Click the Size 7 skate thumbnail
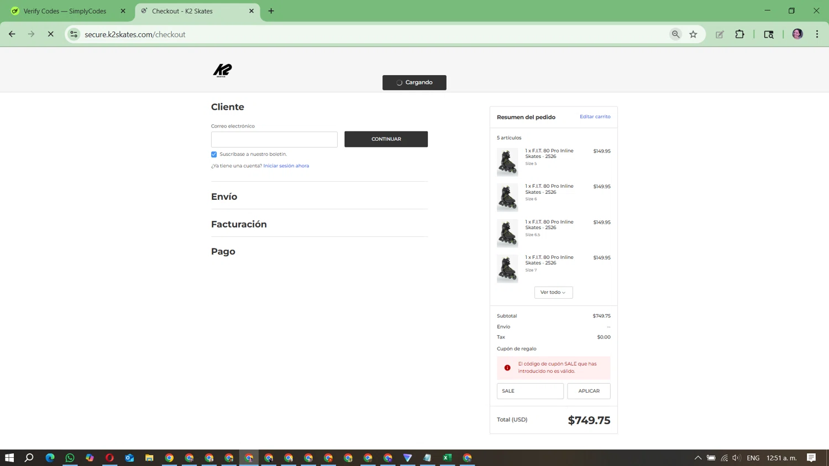 coord(507,268)
